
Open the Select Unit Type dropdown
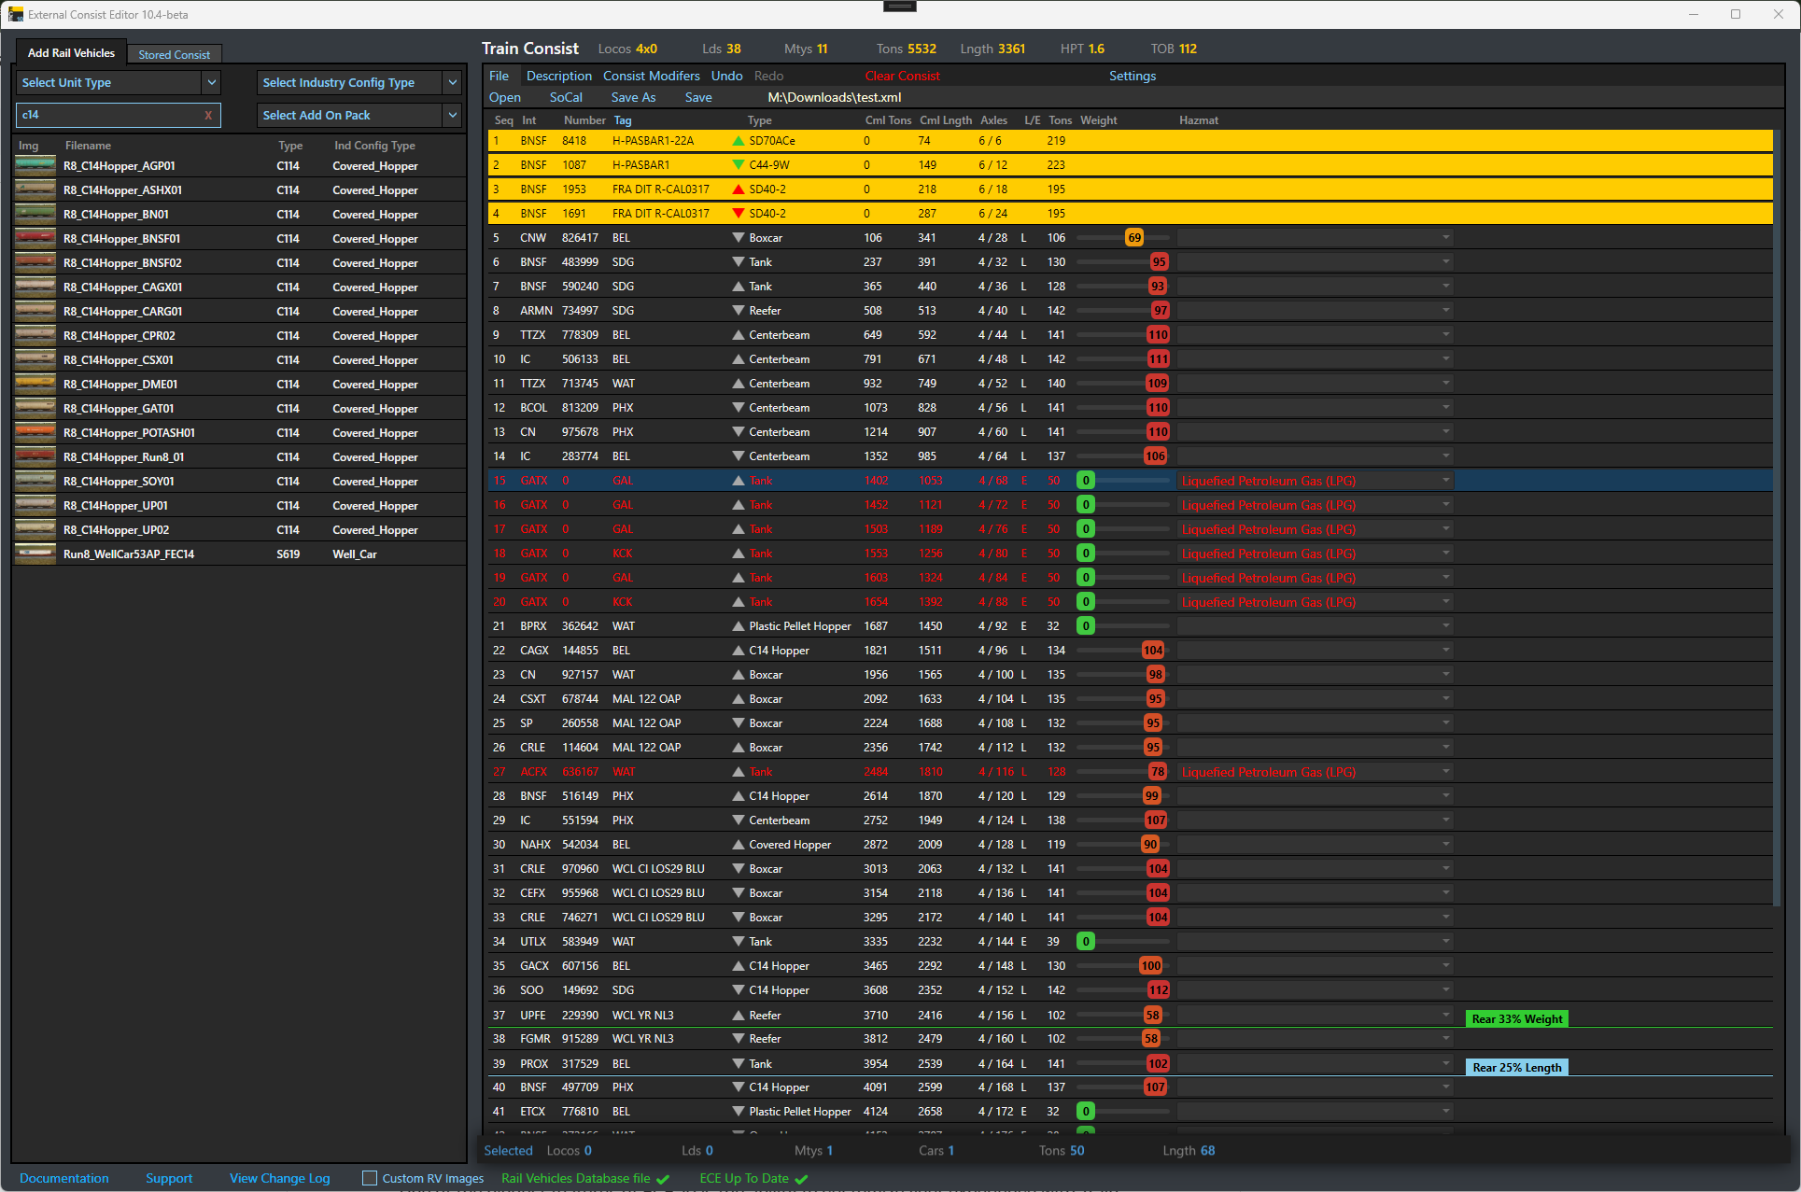tap(118, 82)
